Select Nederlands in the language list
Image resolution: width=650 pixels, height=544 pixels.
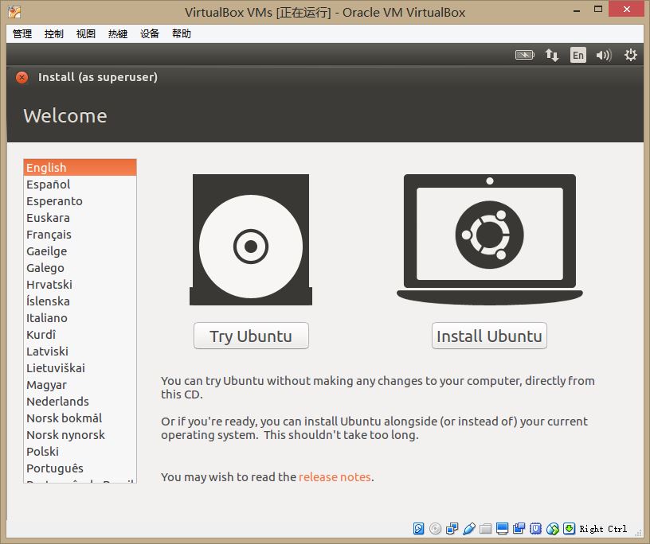point(80,401)
